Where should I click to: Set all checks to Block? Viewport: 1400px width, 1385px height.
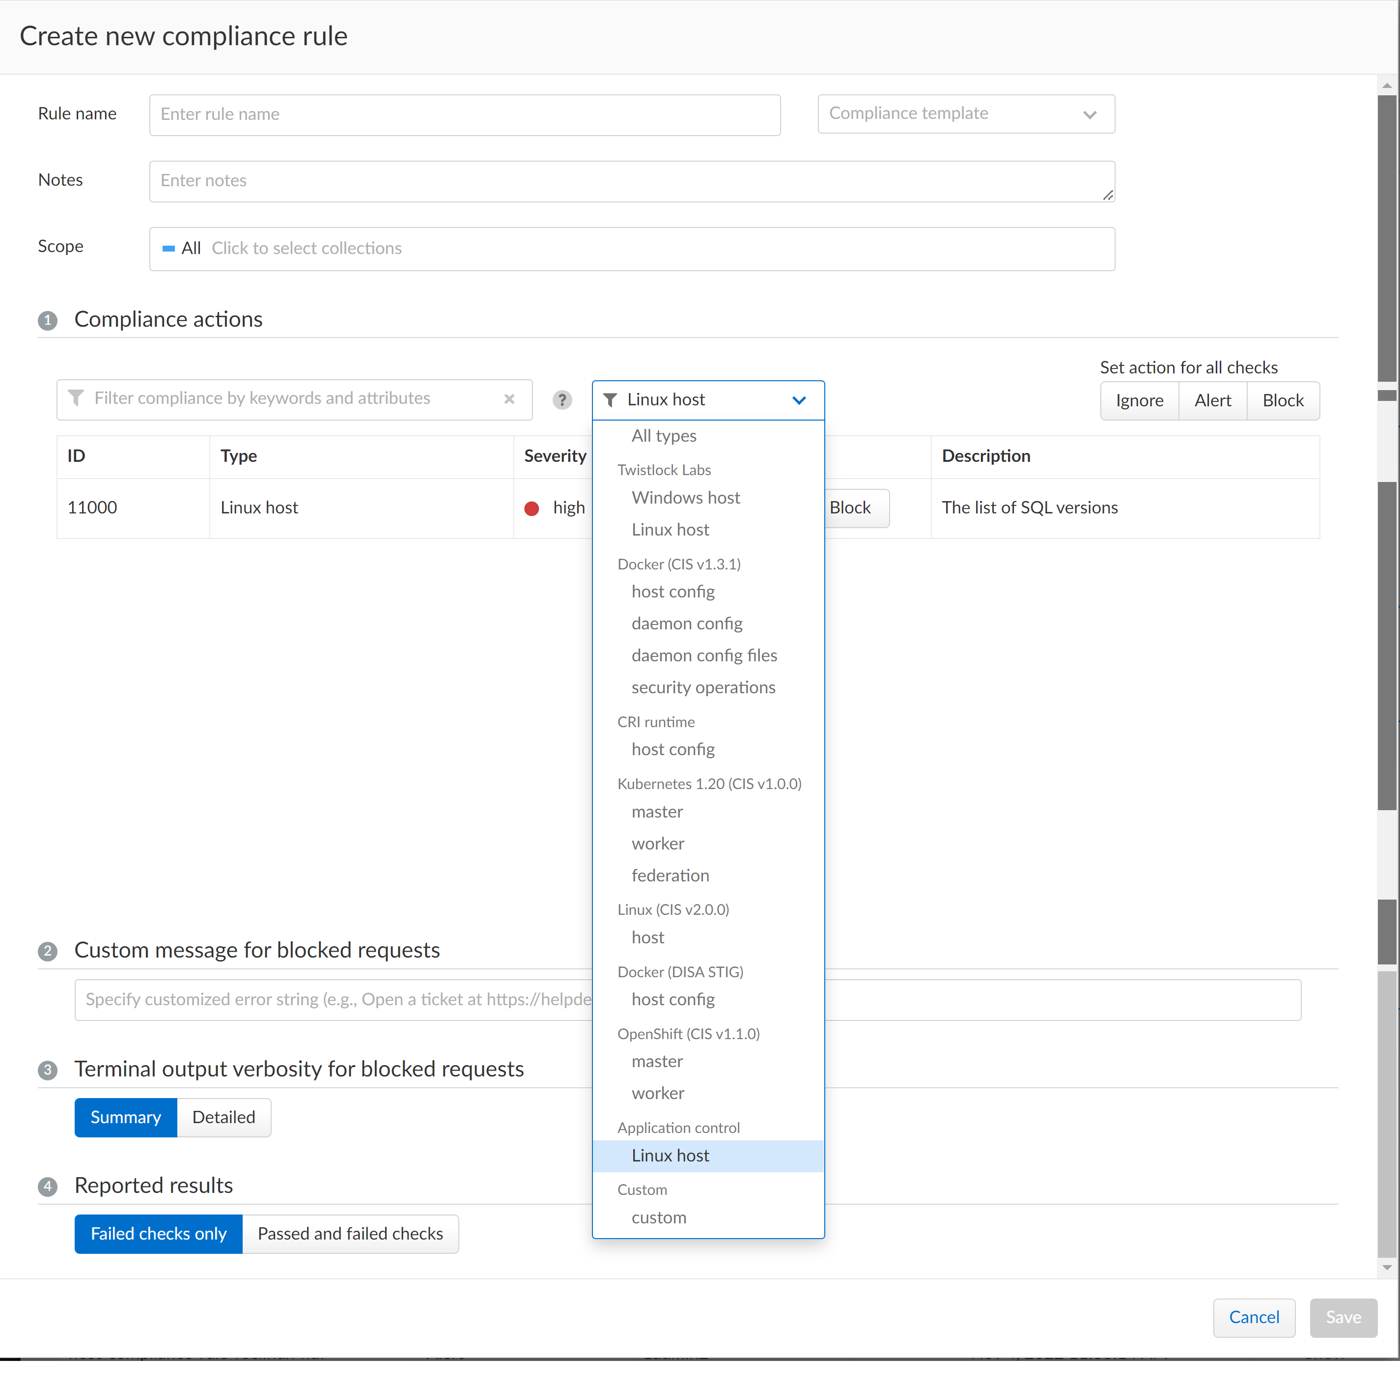[x=1283, y=401]
